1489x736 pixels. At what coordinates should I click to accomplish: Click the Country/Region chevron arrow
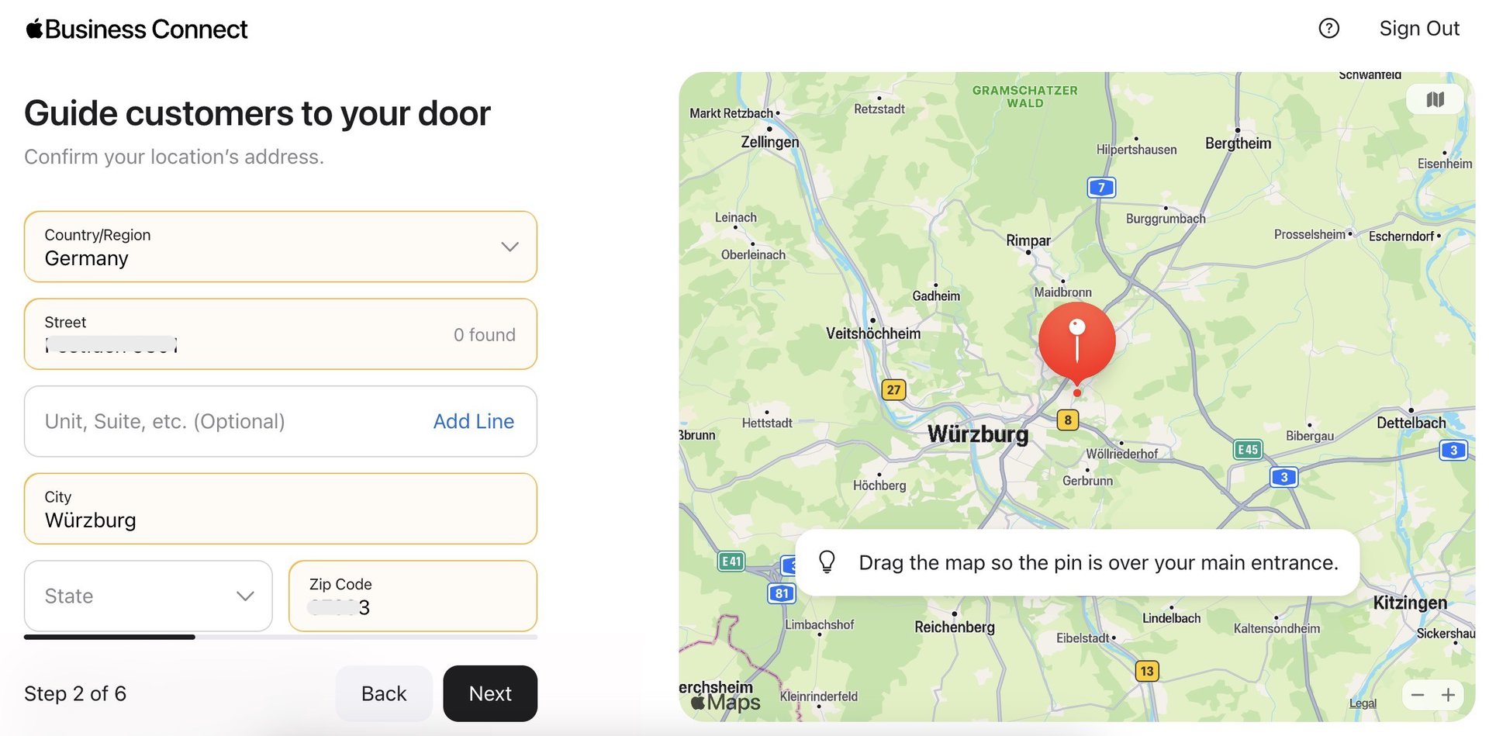pyautogui.click(x=510, y=247)
